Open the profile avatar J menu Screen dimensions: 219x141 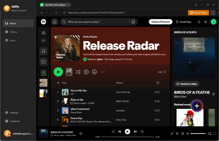(214, 22)
